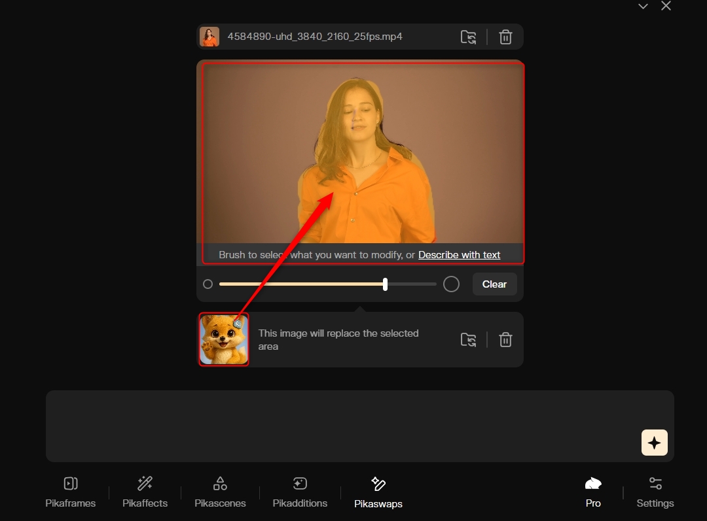Delete the uploaded mp4 video
Screen dimensions: 707x521
coord(505,37)
